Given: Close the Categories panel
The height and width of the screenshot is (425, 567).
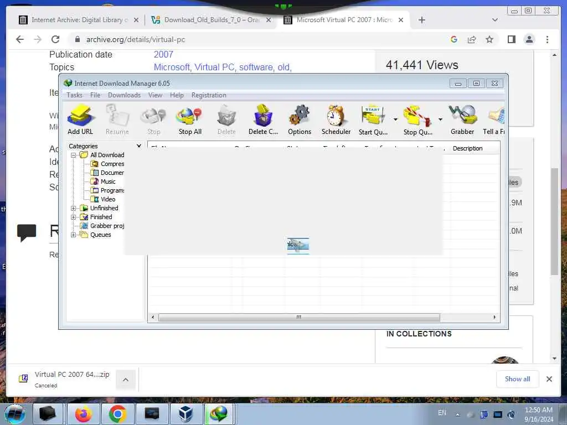Looking at the screenshot, I should (139, 146).
